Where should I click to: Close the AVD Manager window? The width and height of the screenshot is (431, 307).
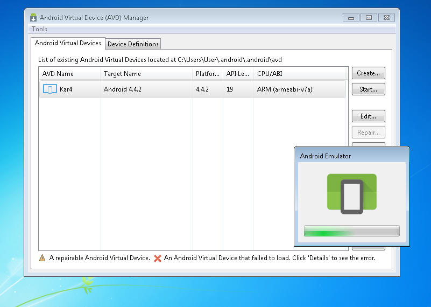click(386, 18)
